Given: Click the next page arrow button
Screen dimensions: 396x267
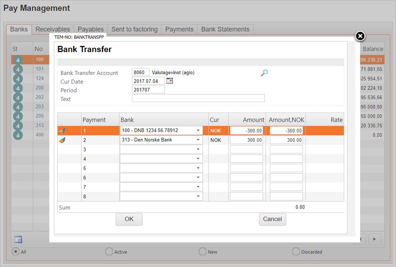Looking at the screenshot, I should [374, 239].
